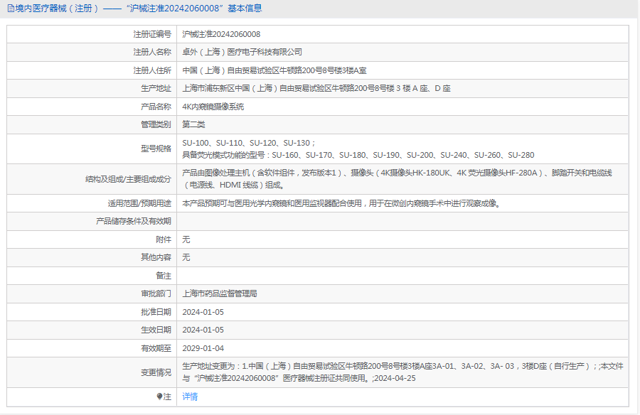Viewport: 640px width, 415px height.
Task: Click the icon beside the 注 label
Action: click(x=159, y=397)
